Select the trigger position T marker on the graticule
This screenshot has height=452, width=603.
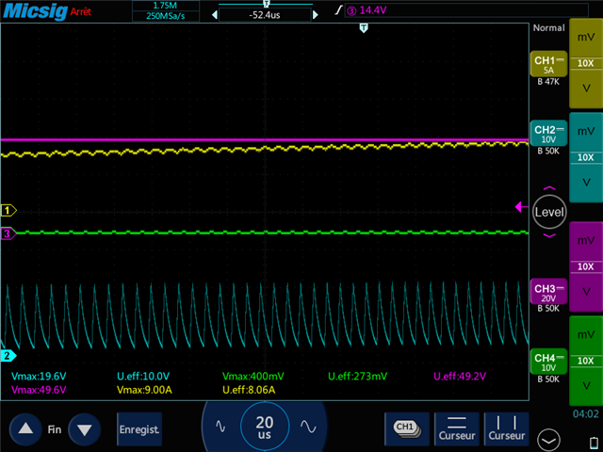click(364, 28)
